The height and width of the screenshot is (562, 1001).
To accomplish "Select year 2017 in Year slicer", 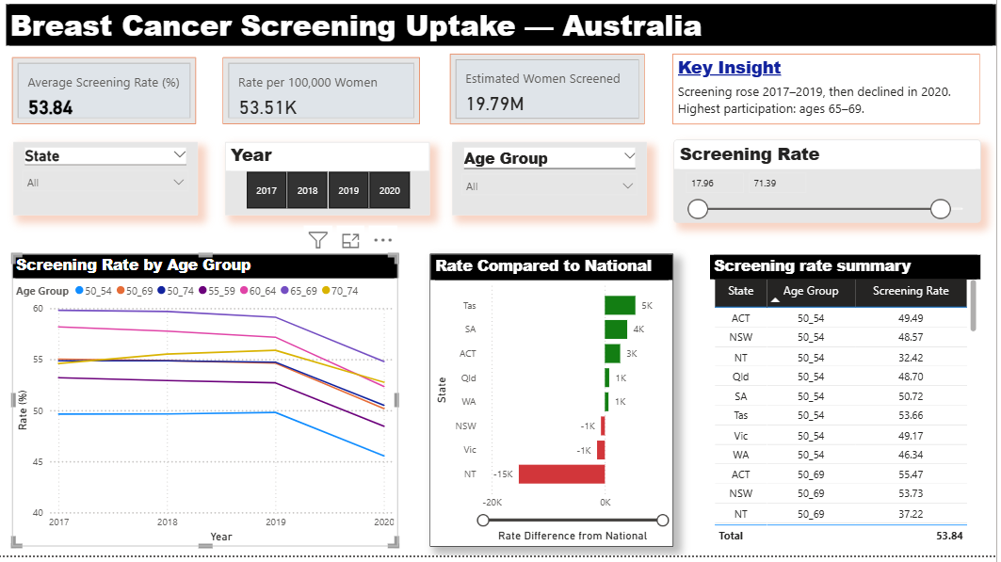I will tap(266, 190).
